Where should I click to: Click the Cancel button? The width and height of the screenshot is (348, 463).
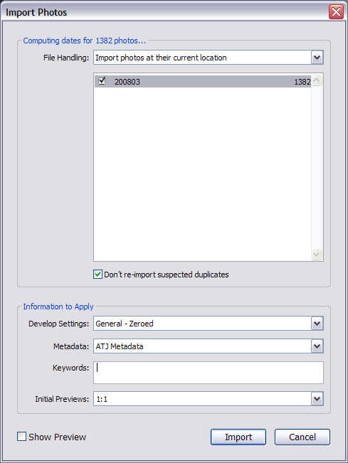pos(302,437)
